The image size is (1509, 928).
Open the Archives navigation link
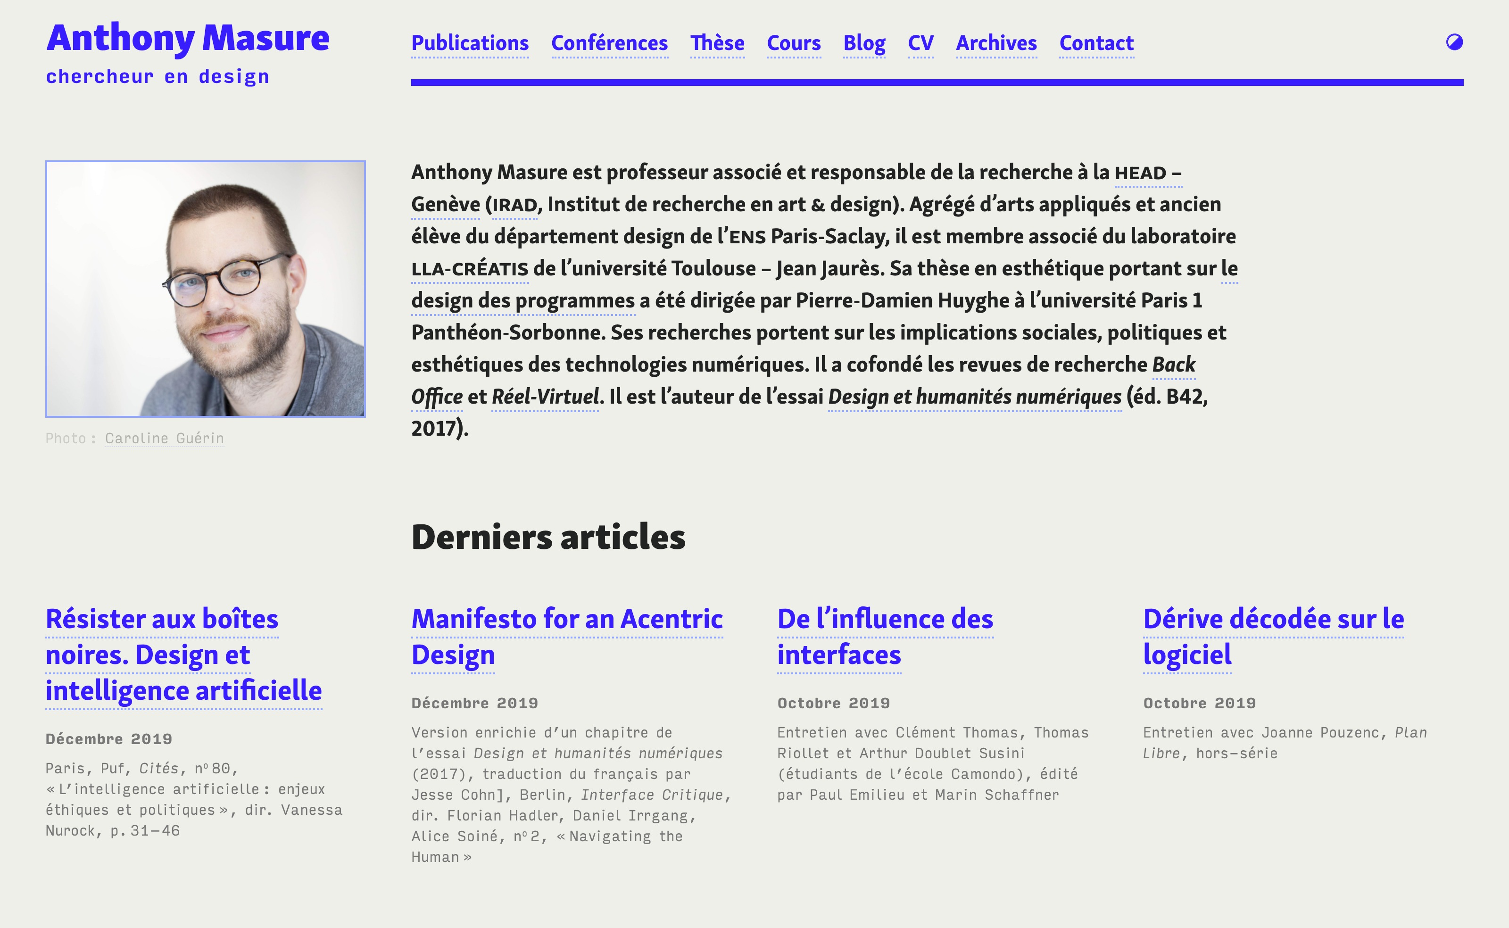click(996, 43)
